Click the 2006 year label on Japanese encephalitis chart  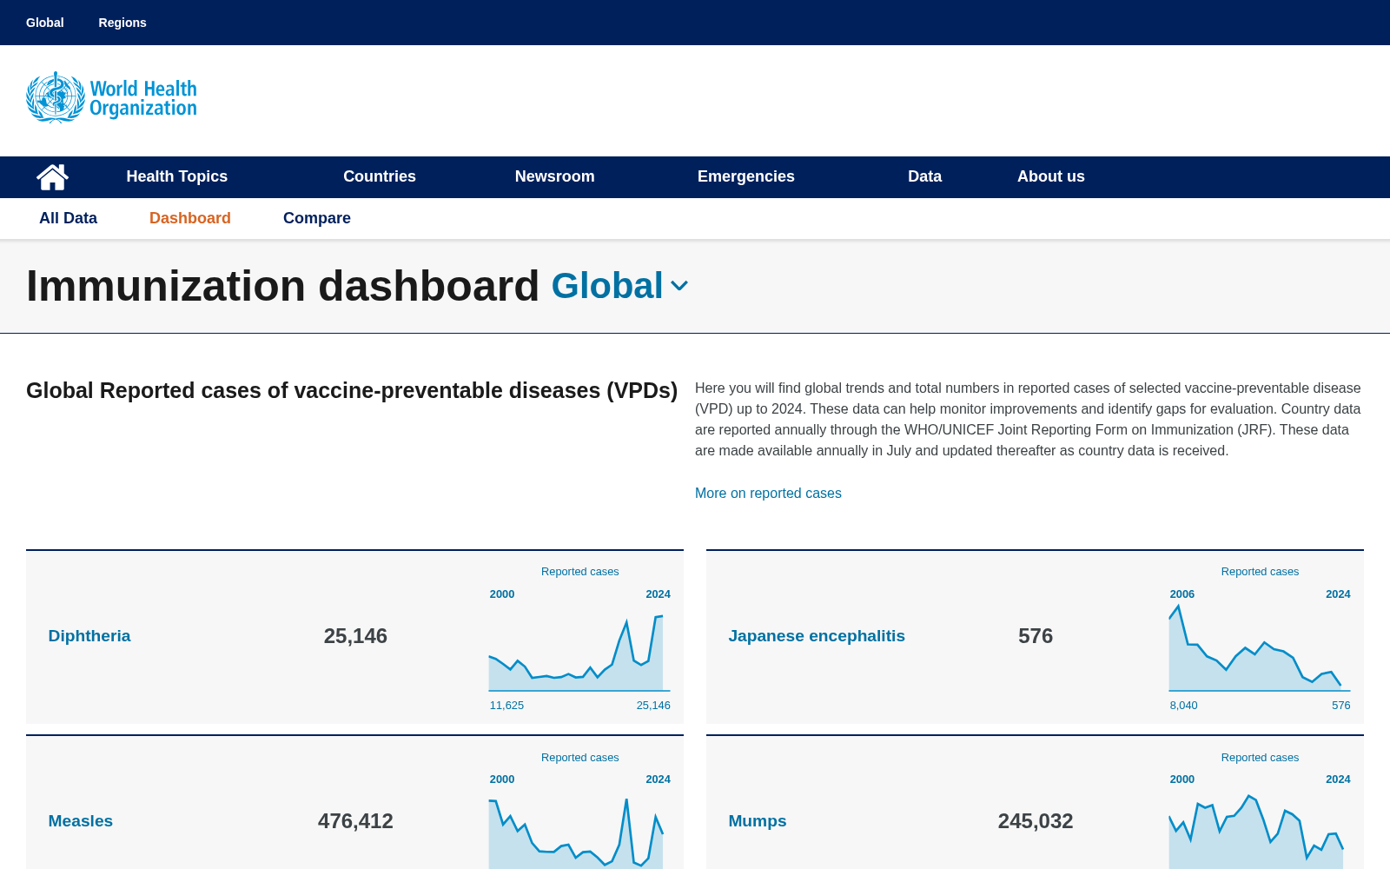[x=1181, y=594]
